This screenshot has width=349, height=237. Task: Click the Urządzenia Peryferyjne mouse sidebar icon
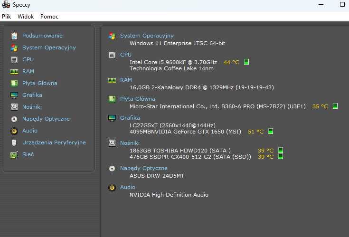click(x=14, y=142)
